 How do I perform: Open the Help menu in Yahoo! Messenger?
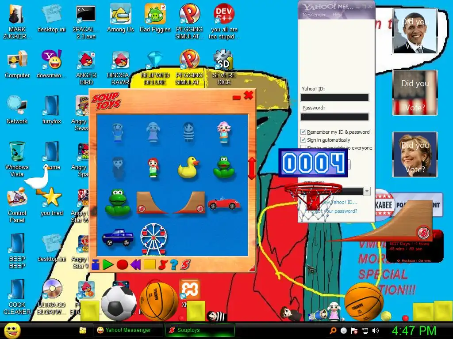tap(337, 15)
